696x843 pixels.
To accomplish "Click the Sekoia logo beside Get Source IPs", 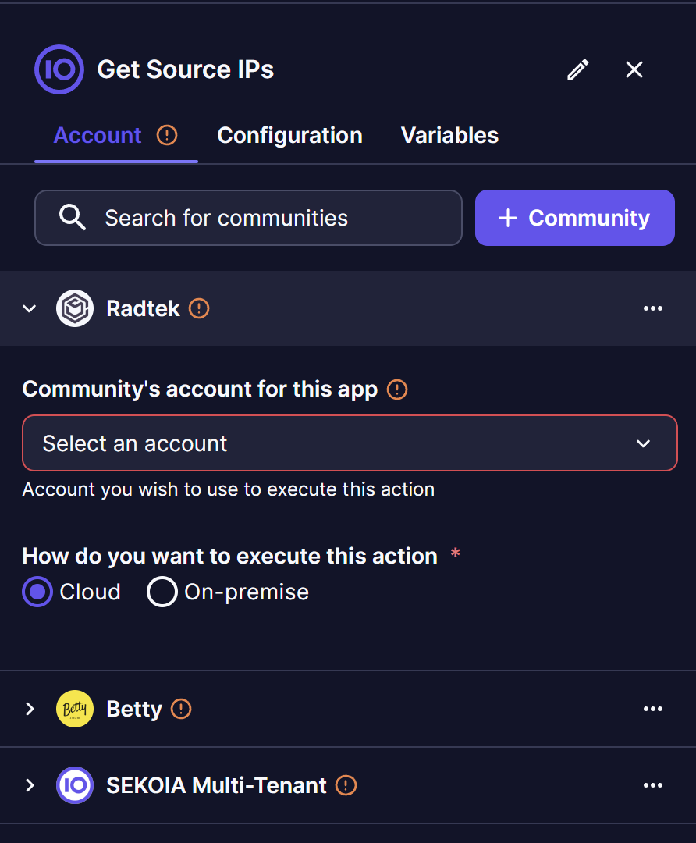I will coord(59,69).
